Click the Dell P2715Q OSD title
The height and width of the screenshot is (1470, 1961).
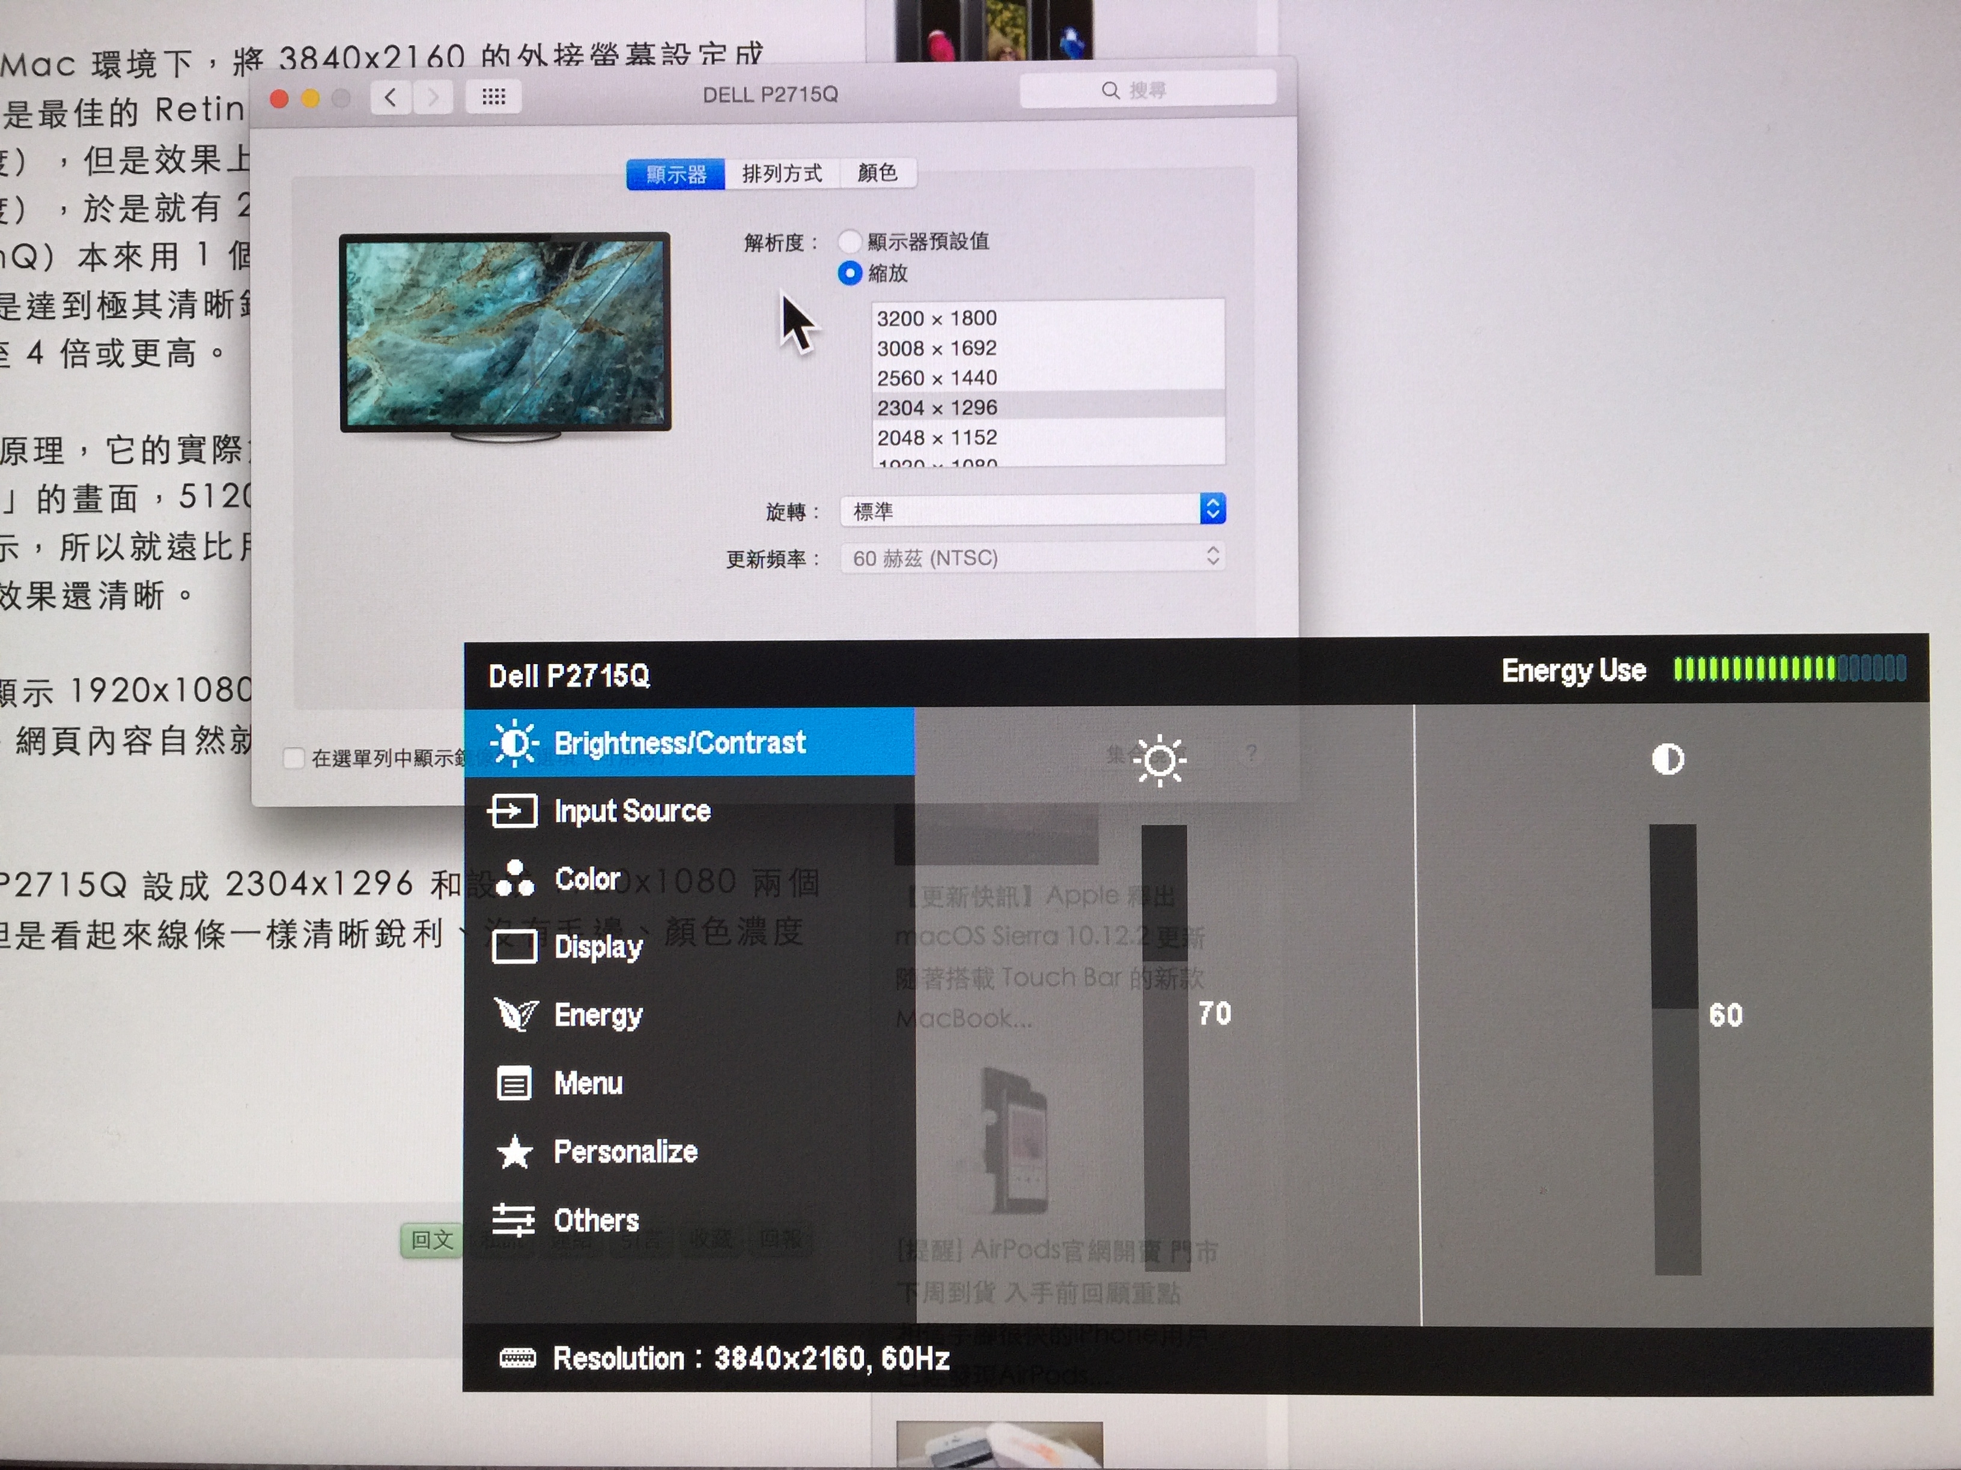[x=569, y=677]
